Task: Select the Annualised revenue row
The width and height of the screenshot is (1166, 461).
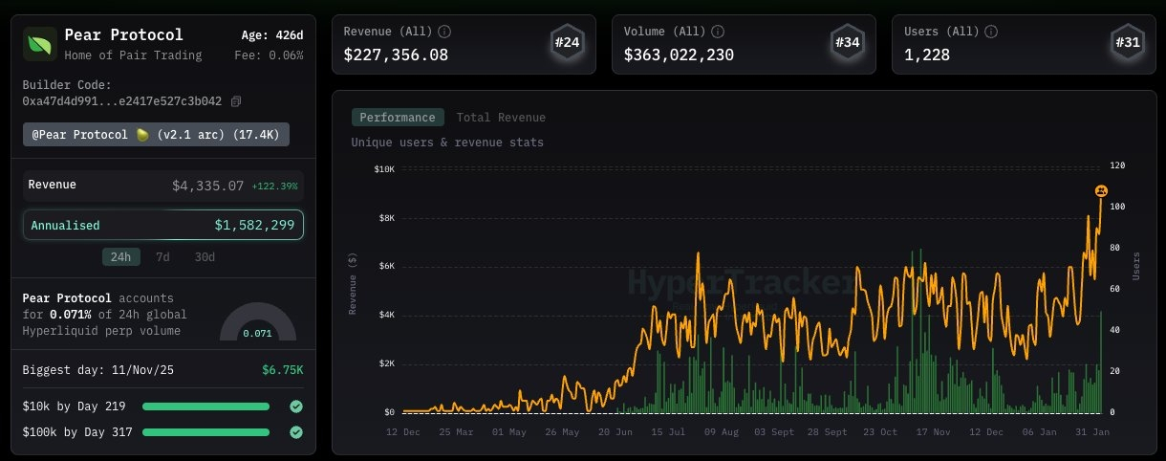Action: [163, 225]
